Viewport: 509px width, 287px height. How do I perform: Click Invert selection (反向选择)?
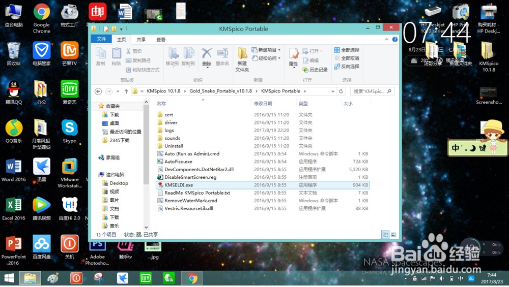point(347,67)
